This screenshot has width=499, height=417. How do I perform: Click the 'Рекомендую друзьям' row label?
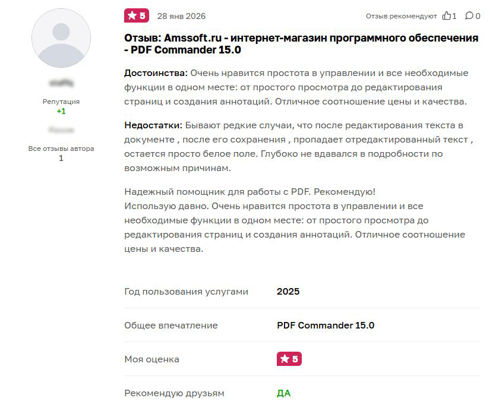click(x=174, y=393)
